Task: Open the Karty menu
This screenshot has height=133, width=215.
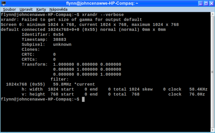Action: point(41,9)
